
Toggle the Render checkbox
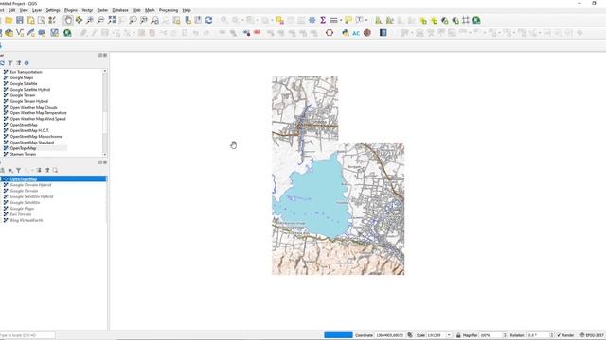(x=559, y=335)
